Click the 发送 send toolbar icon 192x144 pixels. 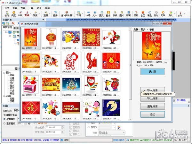point(27,14)
